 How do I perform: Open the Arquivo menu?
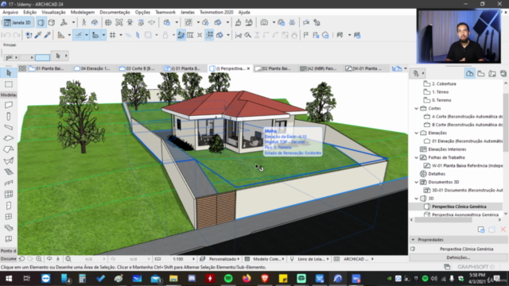pos(10,12)
